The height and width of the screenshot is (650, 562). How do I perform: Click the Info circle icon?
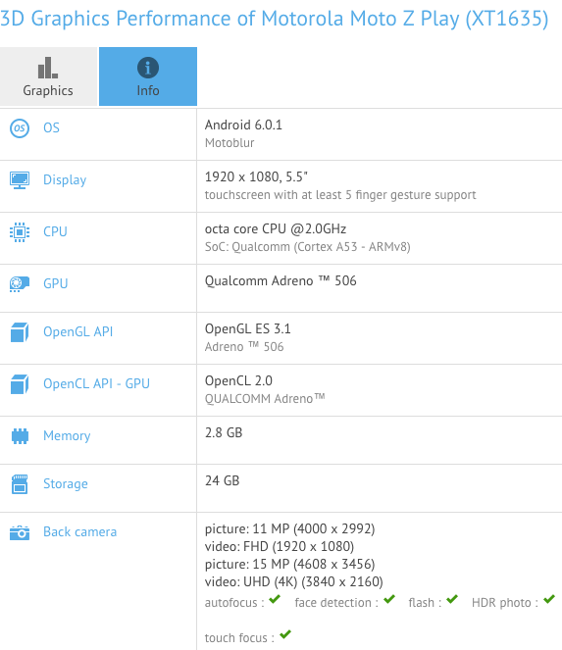click(x=148, y=68)
